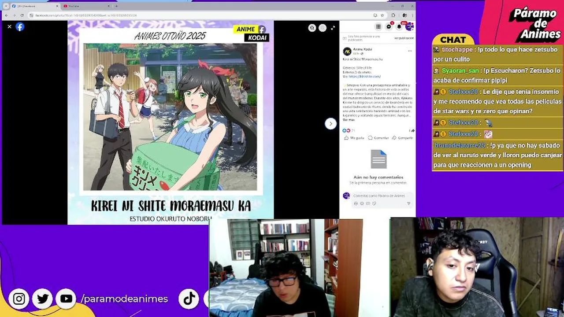Click Syaoran_san's chat message

pyautogui.click(x=497, y=75)
